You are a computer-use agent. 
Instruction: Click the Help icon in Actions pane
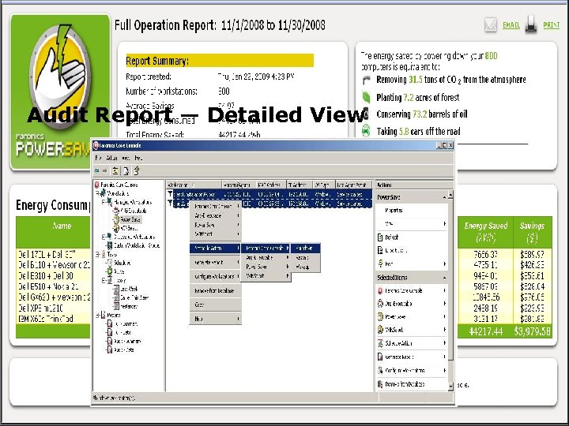click(380, 263)
